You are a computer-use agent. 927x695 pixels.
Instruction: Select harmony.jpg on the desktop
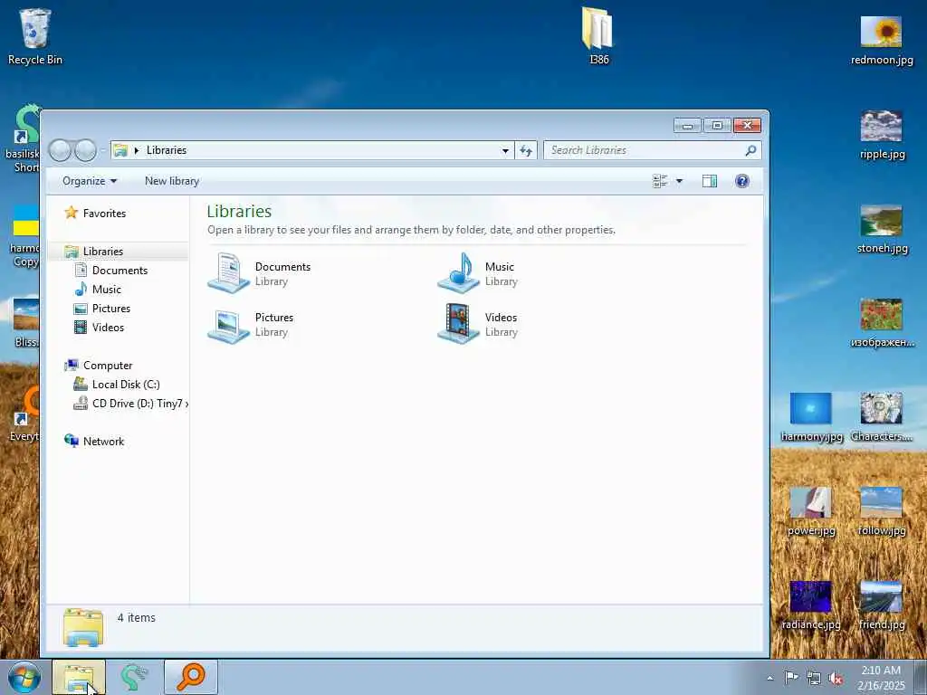pos(811,417)
